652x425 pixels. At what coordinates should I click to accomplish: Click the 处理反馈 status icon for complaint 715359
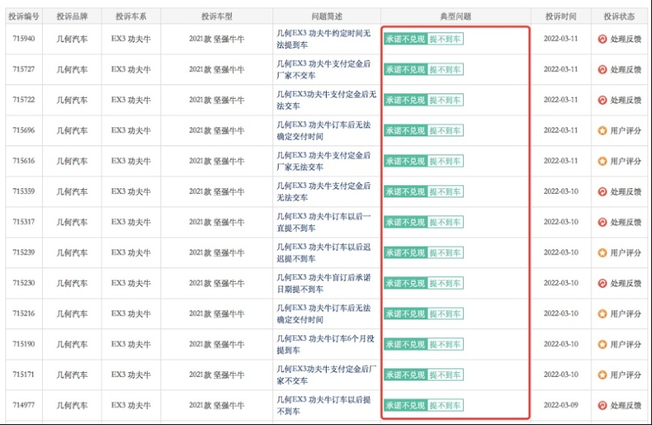click(x=602, y=191)
